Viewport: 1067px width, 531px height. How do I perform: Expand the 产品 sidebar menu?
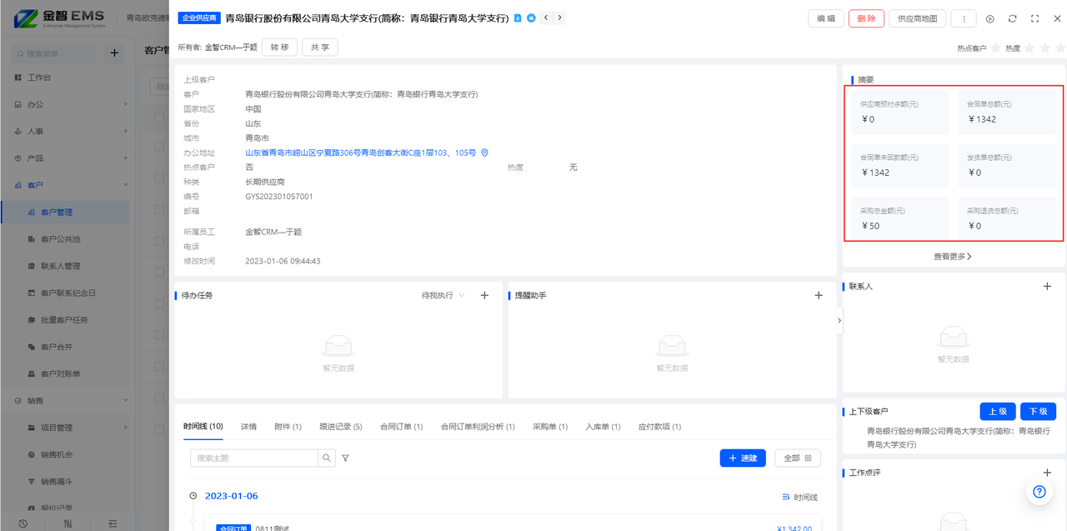[66, 158]
